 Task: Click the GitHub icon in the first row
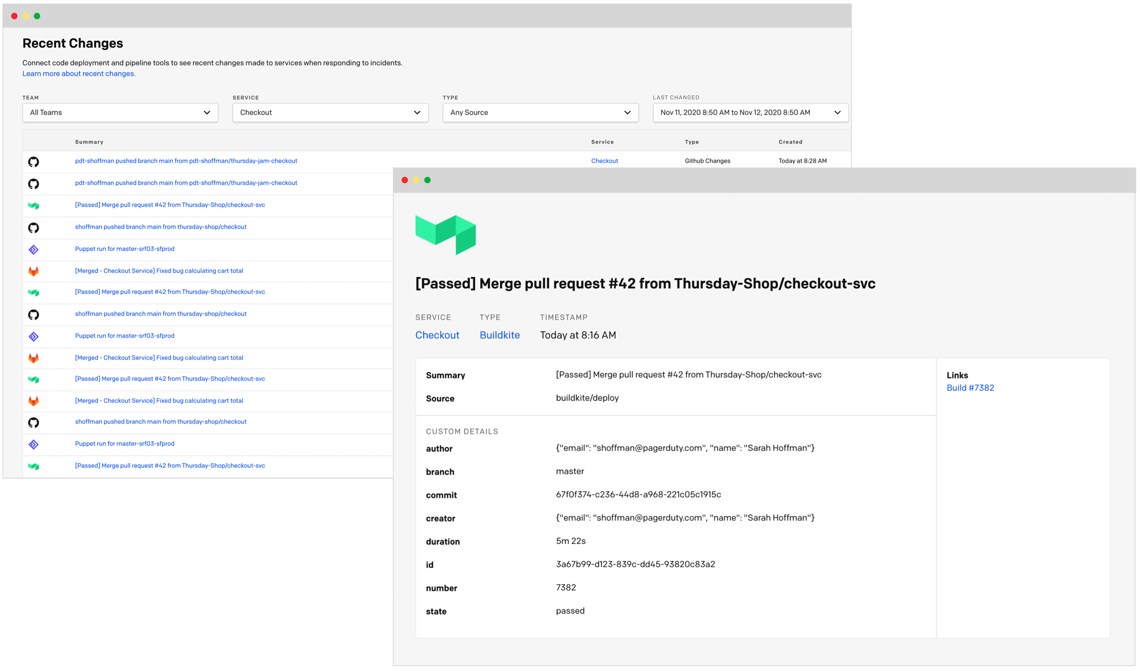point(33,161)
